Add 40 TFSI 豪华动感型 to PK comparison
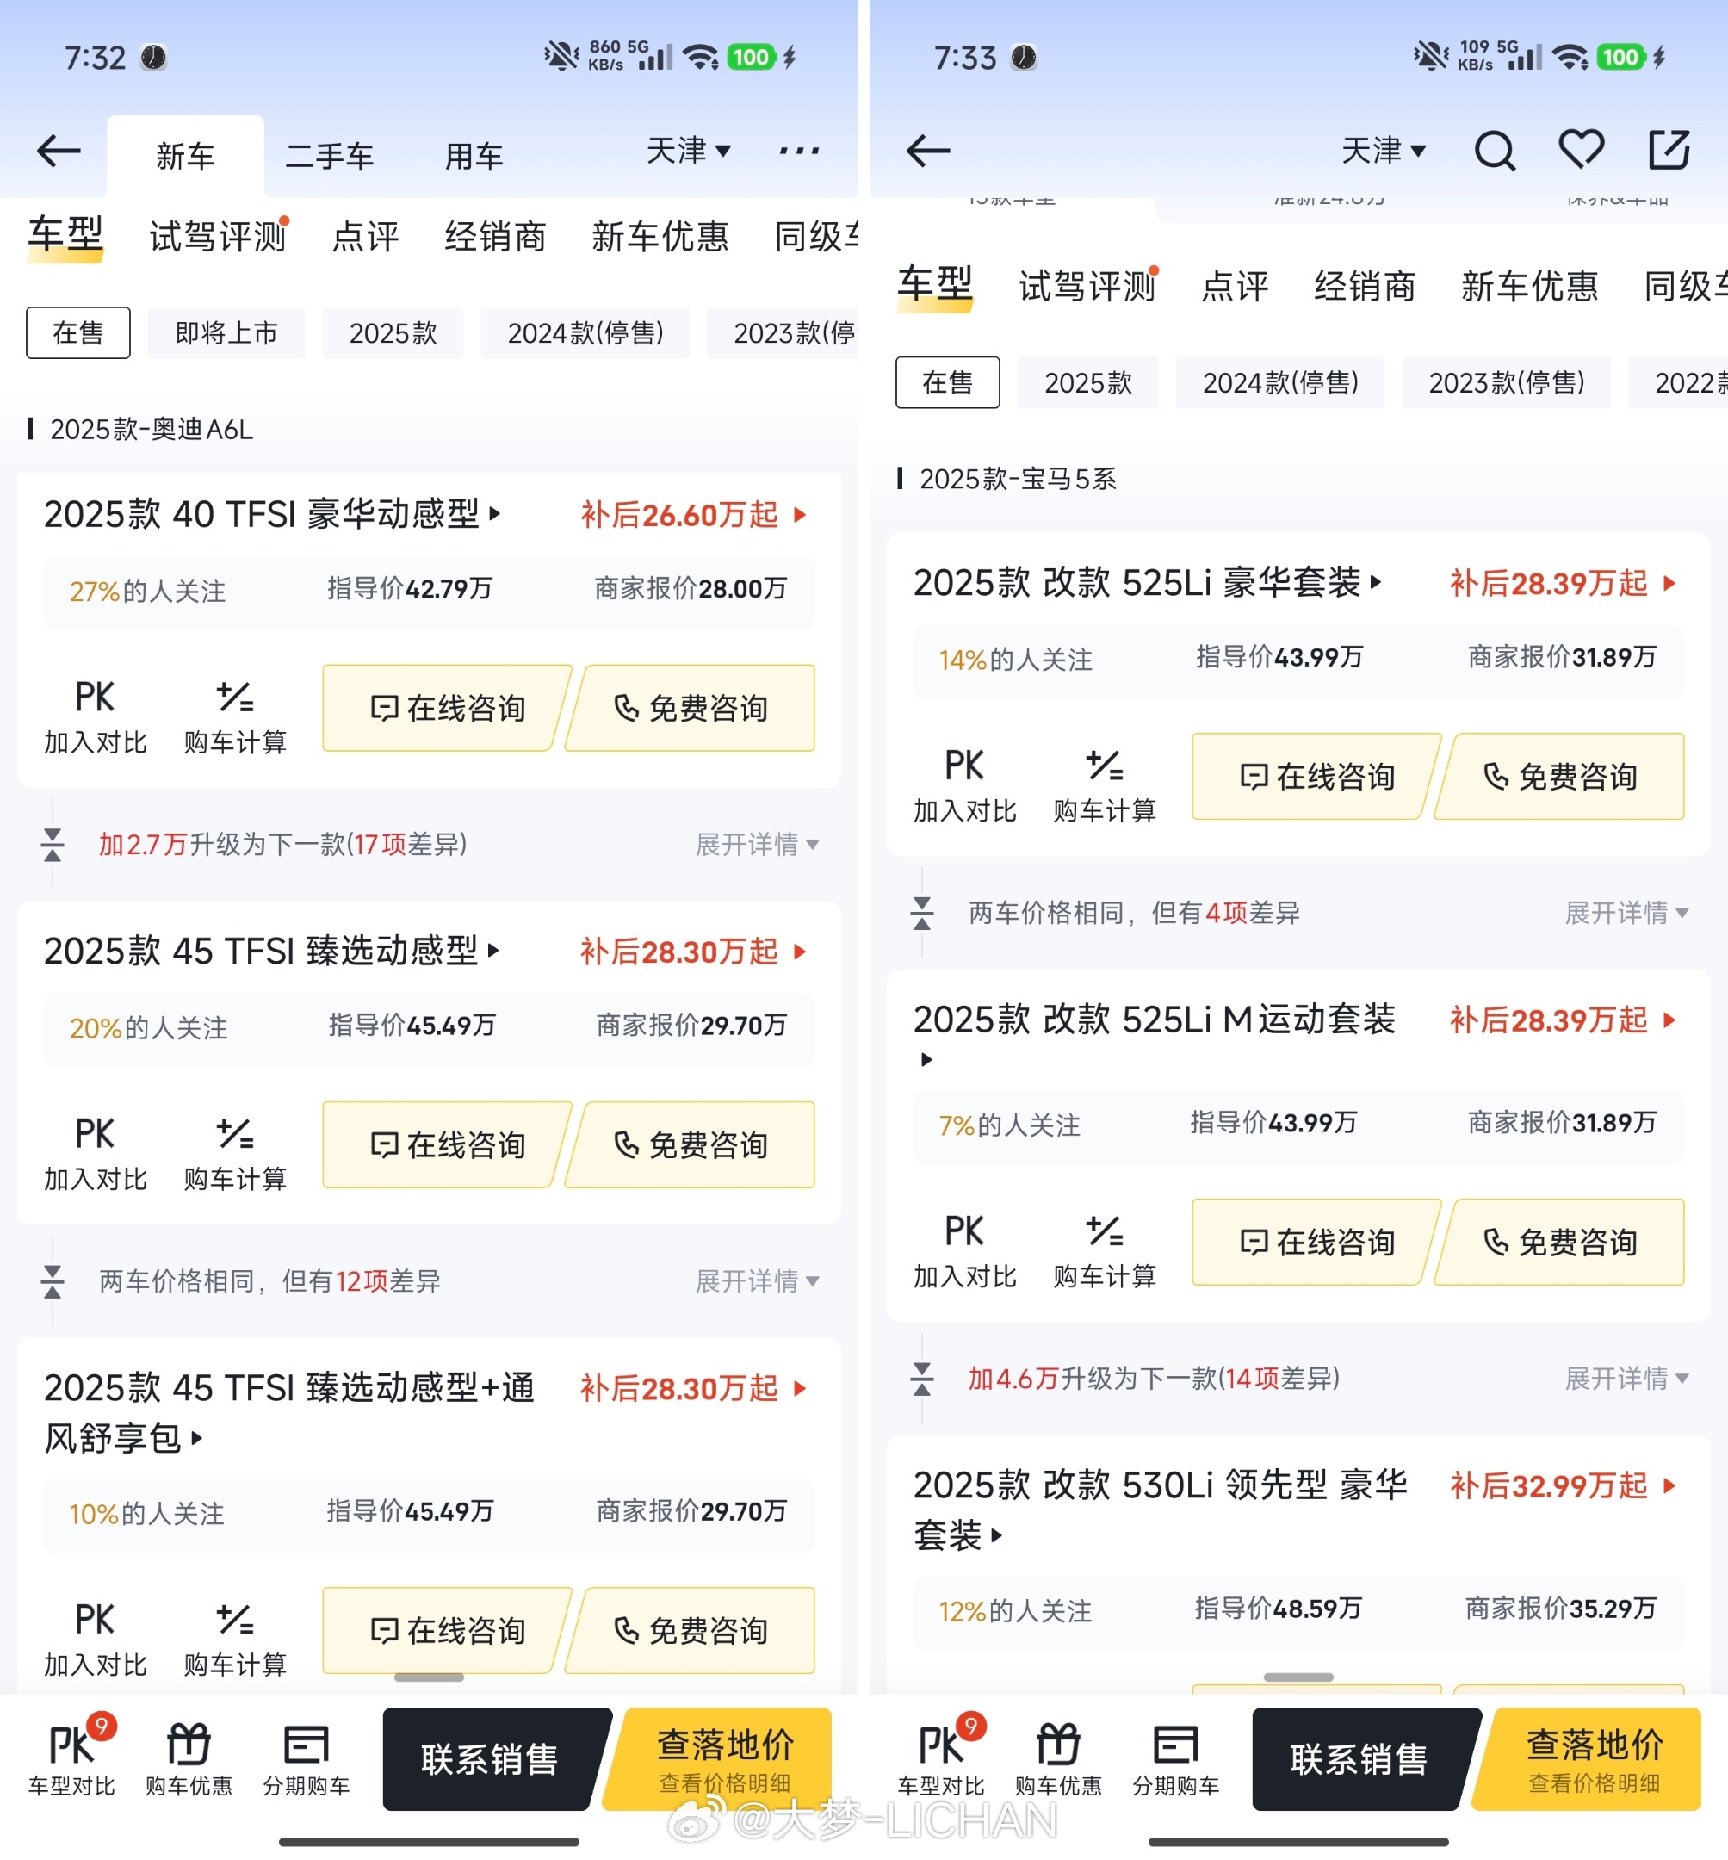This screenshot has width=1728, height=1860. coord(96,716)
